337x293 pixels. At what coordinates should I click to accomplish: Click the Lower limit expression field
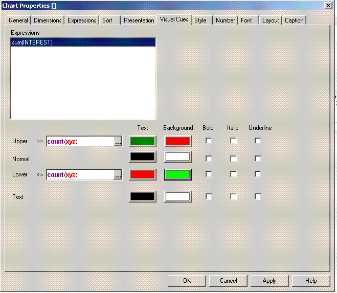(x=80, y=174)
